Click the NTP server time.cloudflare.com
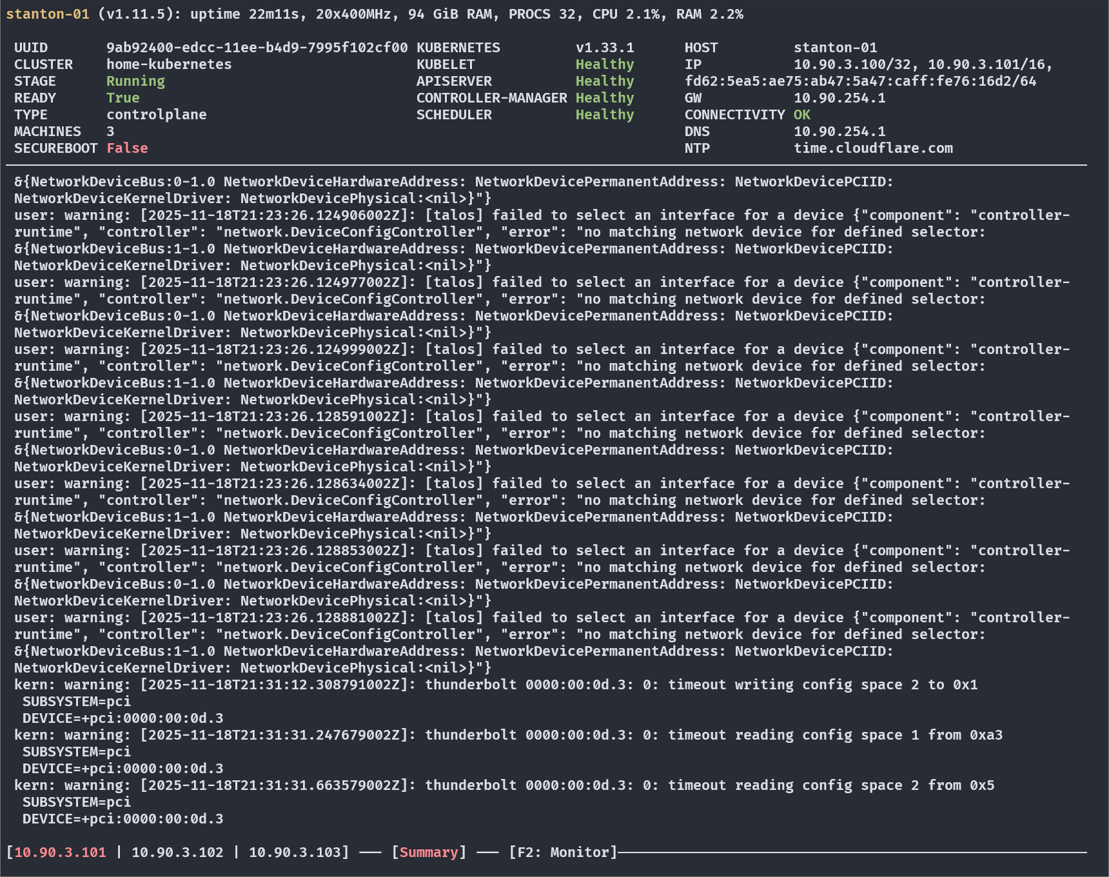1109x877 pixels. pyautogui.click(x=872, y=148)
